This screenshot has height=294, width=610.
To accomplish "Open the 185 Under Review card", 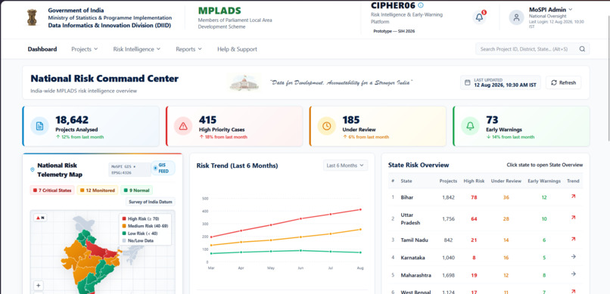I will (x=378, y=126).
